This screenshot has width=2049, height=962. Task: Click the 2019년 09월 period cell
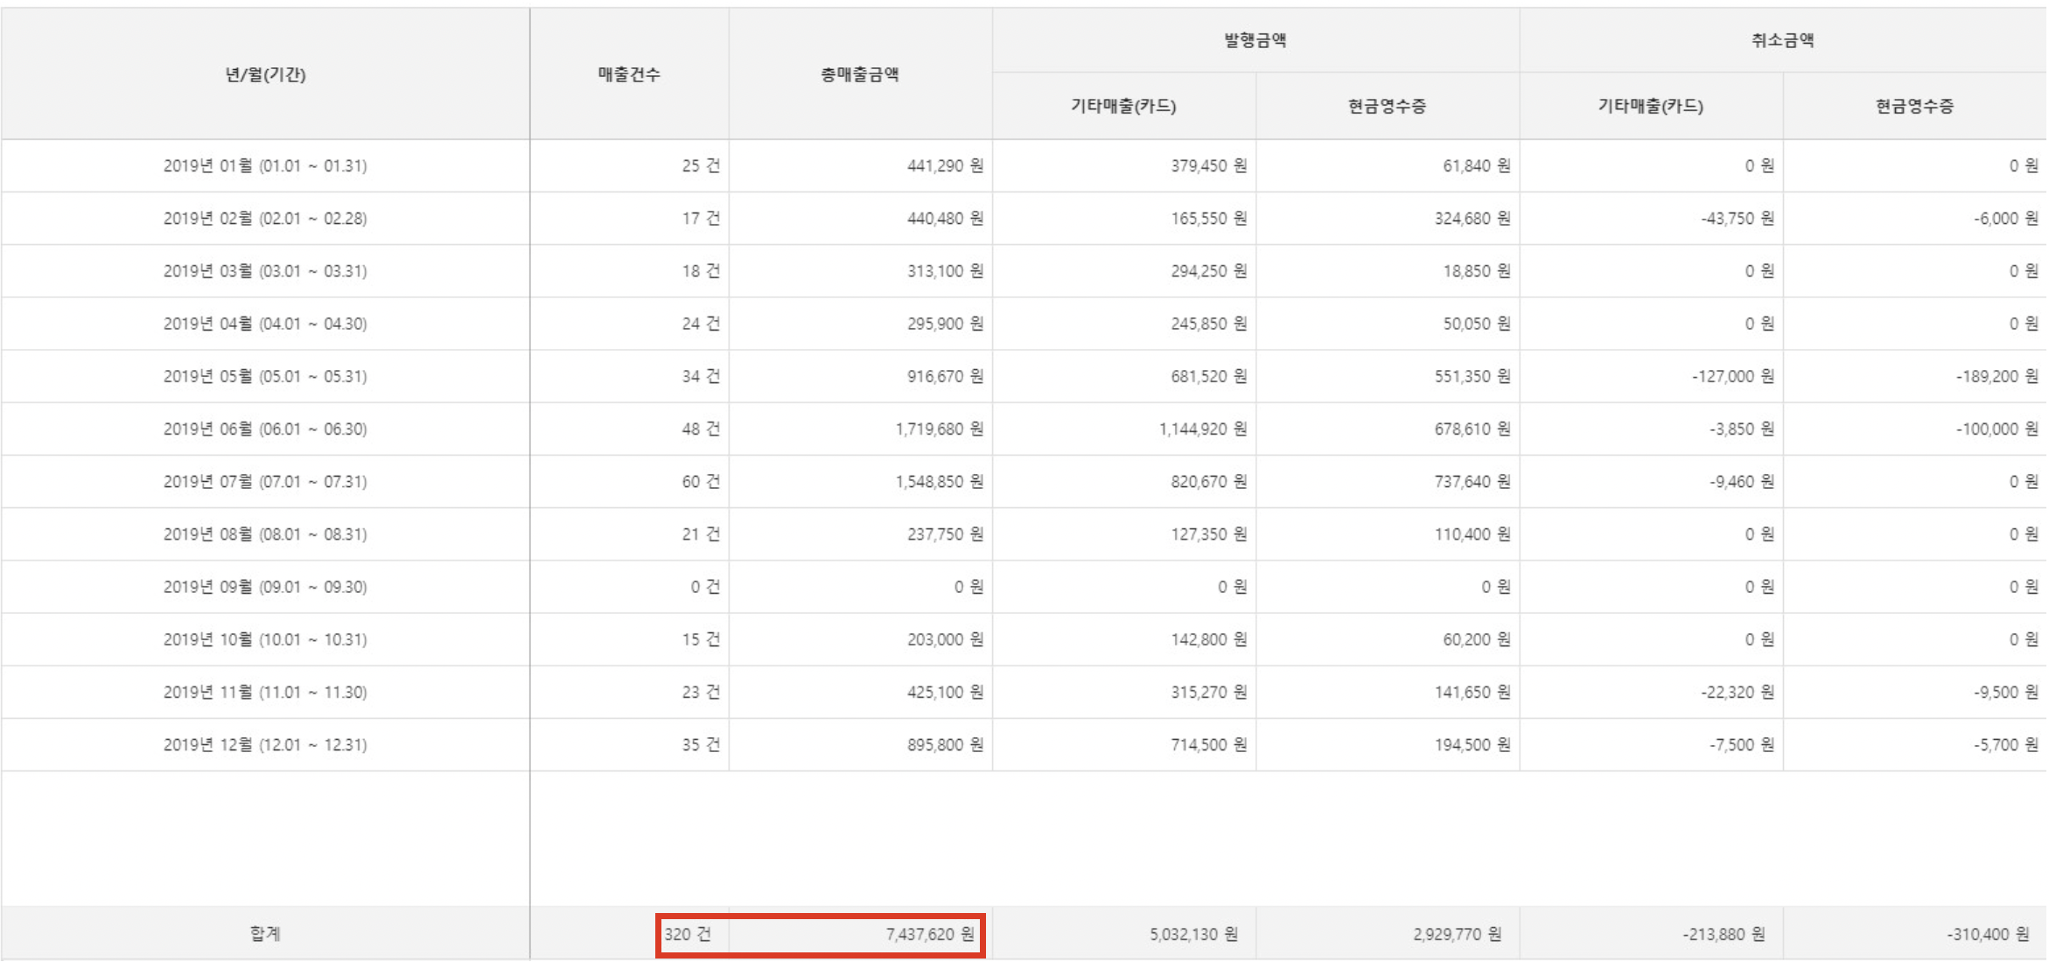[x=265, y=587]
